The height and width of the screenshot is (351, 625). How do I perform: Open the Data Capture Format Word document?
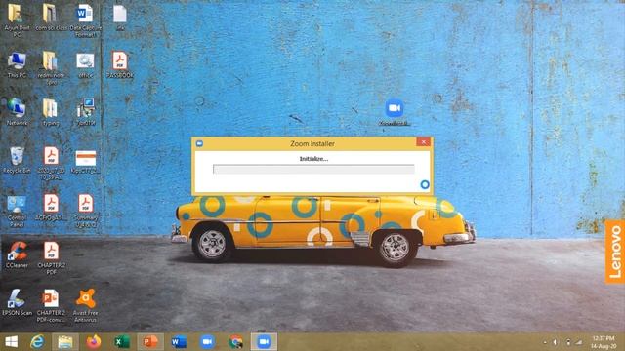pos(85,19)
